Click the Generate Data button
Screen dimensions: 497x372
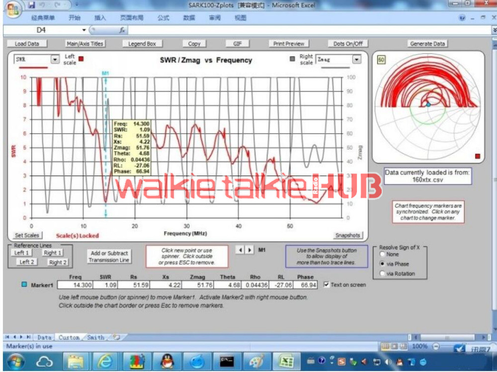[427, 43]
